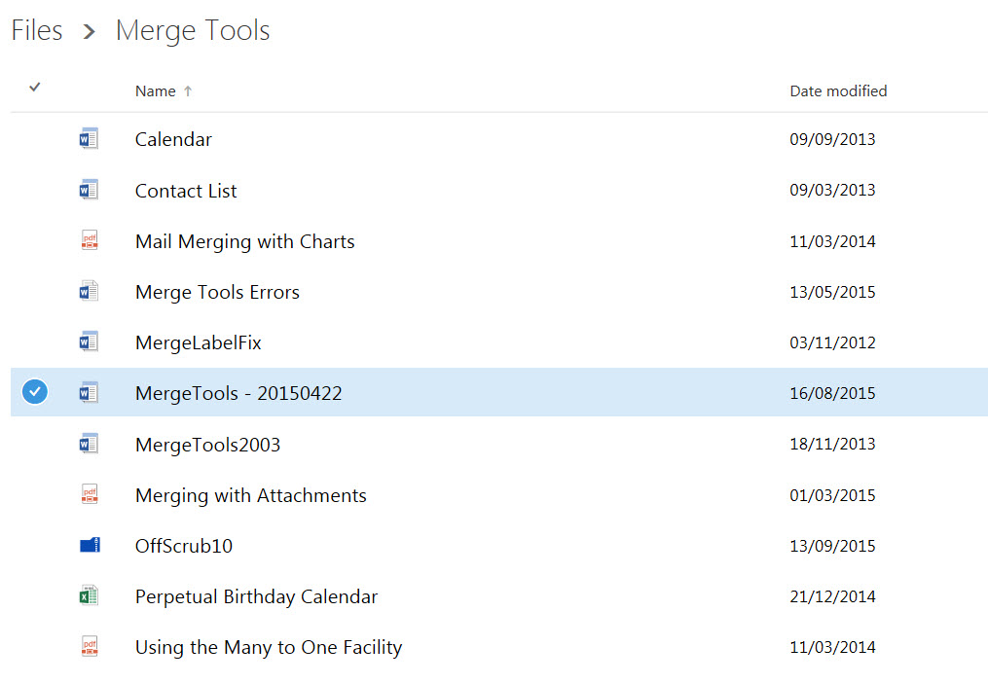Click the PDF icon for Mail Merging with Charts
This screenshot has width=988, height=683.
coord(90,240)
